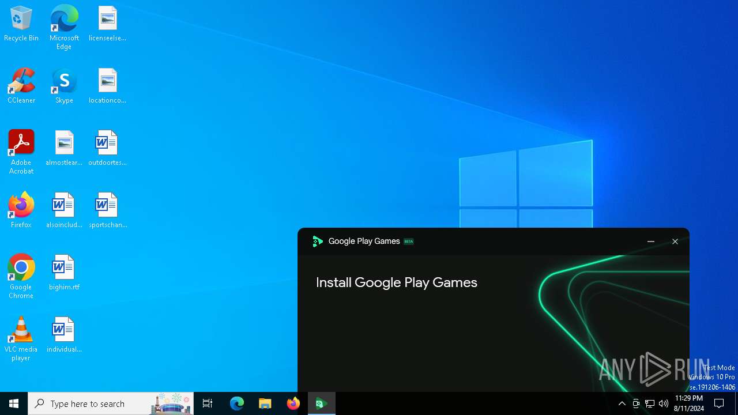
Task: Minimize the Google Play Games installer
Action: coord(651,242)
